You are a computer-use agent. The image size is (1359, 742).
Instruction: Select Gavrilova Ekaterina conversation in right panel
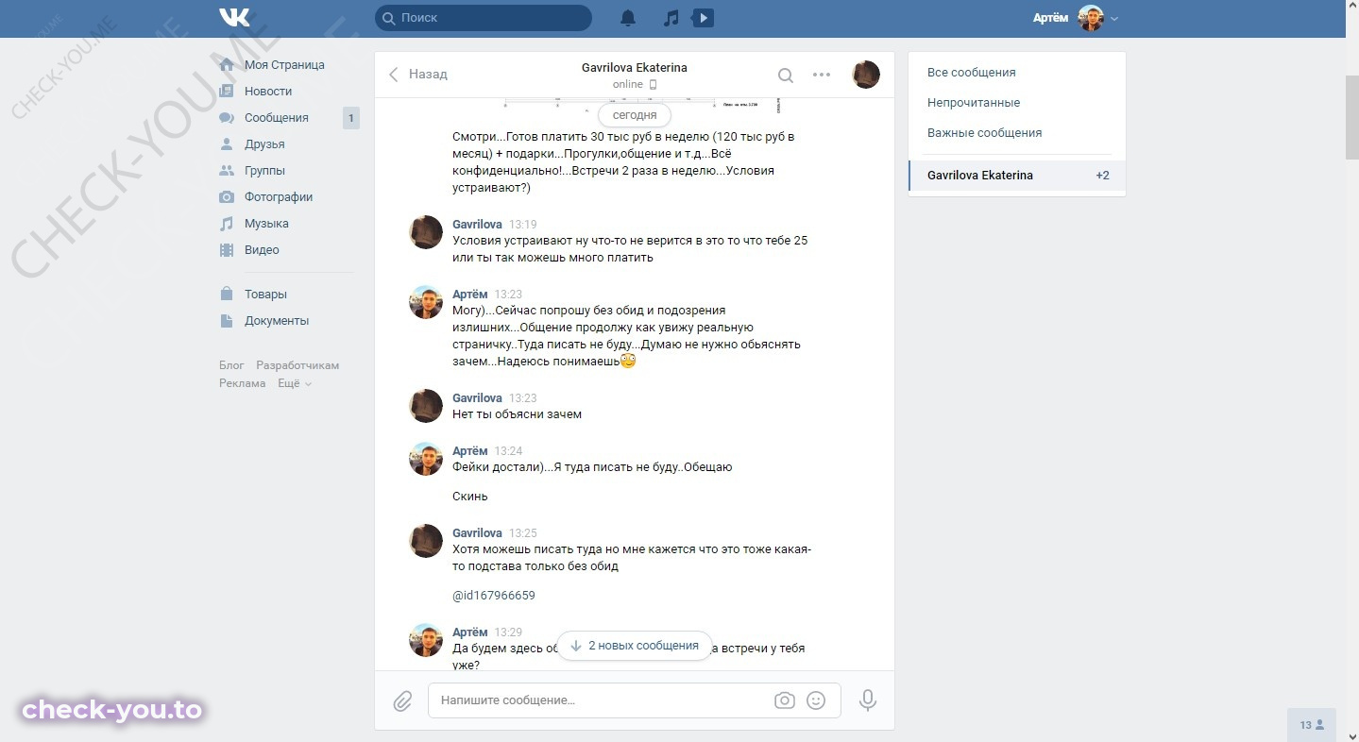(1017, 176)
